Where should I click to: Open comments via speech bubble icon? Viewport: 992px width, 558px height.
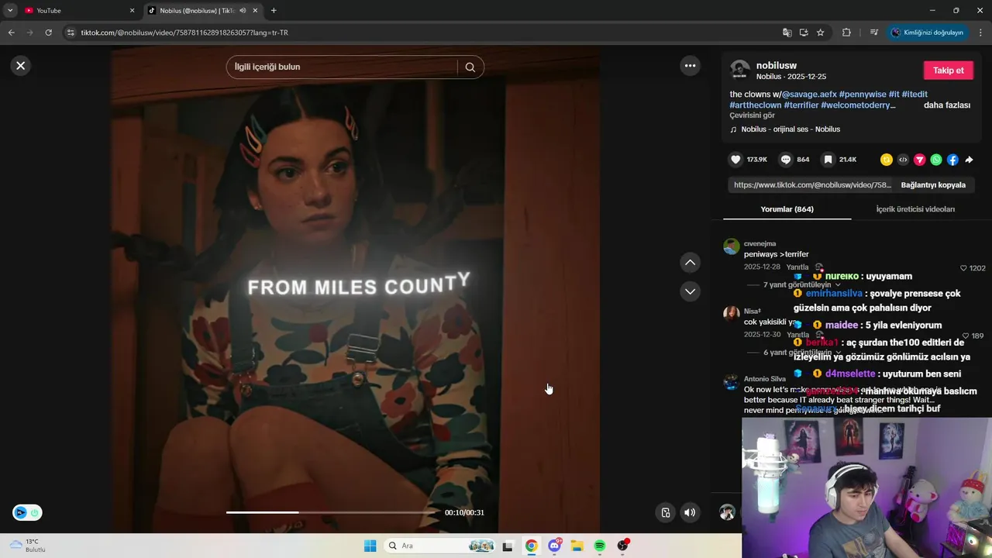click(x=786, y=160)
